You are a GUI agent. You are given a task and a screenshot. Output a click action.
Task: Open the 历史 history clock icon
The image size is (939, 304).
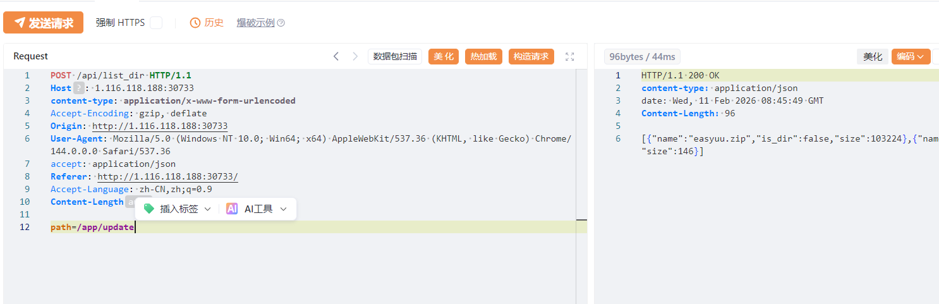coord(196,23)
